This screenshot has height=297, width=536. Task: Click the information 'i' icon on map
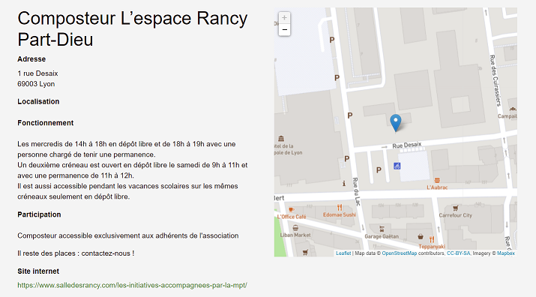coord(344,184)
